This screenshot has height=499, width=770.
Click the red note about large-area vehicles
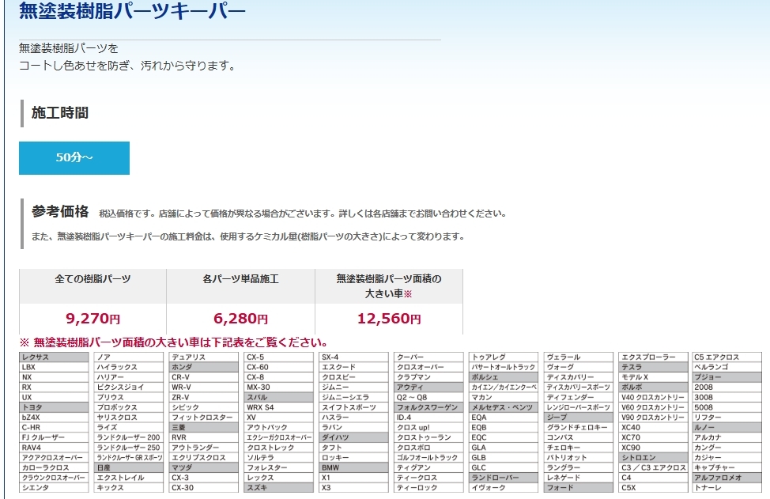174,342
